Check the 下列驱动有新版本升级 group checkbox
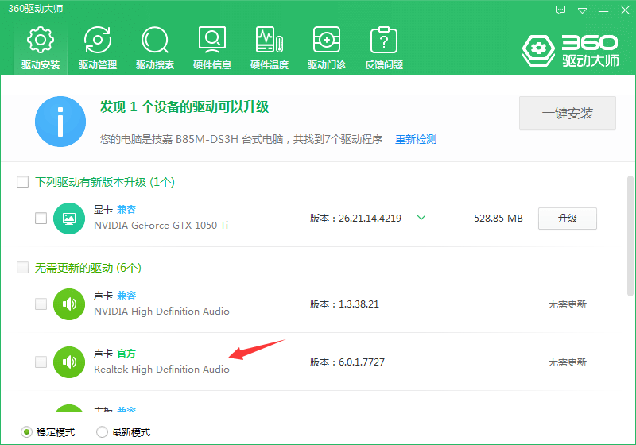Viewport: 636px width, 445px height. [x=23, y=182]
